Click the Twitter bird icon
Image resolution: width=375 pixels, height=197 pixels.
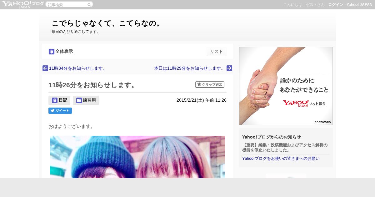52,111
